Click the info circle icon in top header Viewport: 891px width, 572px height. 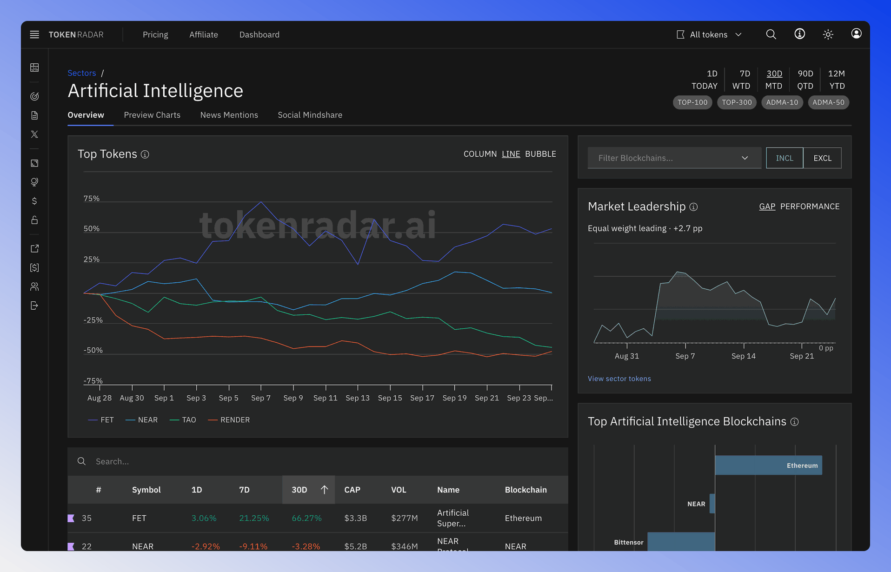coord(799,34)
